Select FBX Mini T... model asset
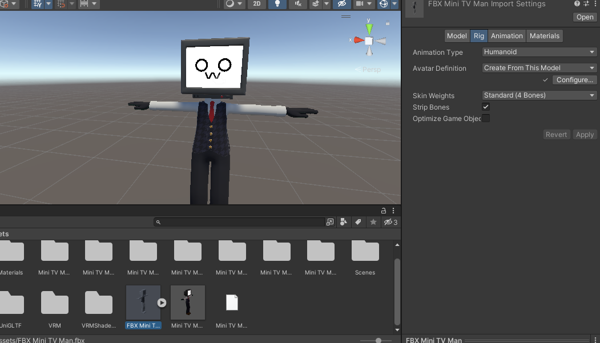 [143, 307]
